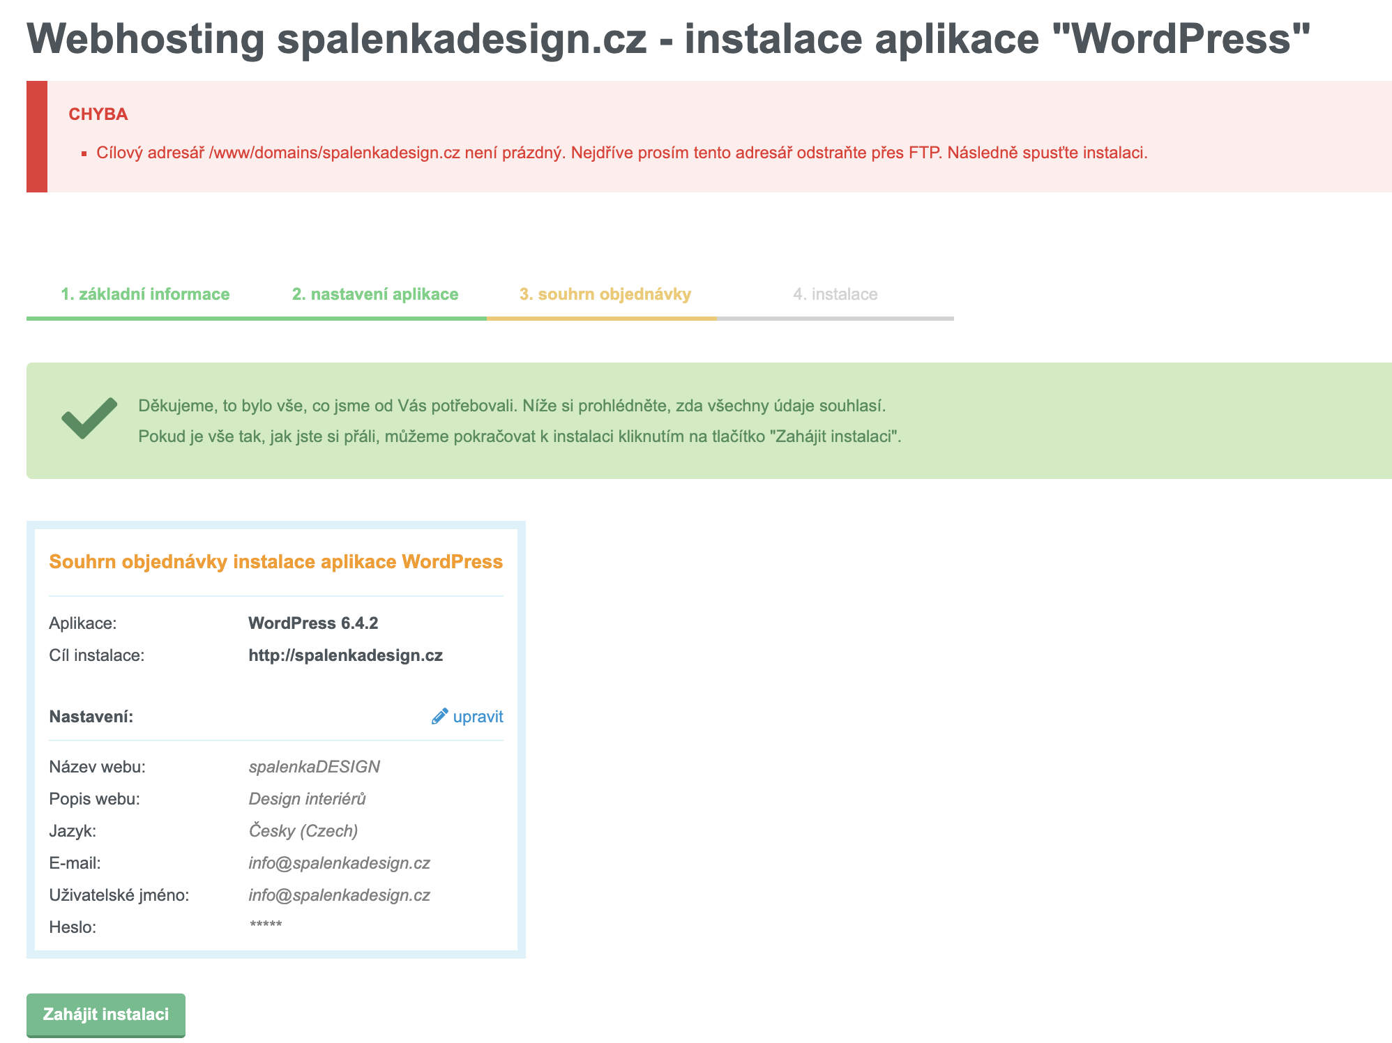Viewport: 1392px width, 1043px height.
Task: Click the page title heading
Action: pyautogui.click(x=668, y=38)
